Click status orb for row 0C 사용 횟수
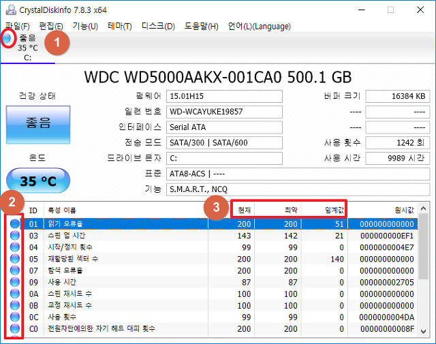Image resolution: width=436 pixels, height=344 pixels. pos(15,317)
